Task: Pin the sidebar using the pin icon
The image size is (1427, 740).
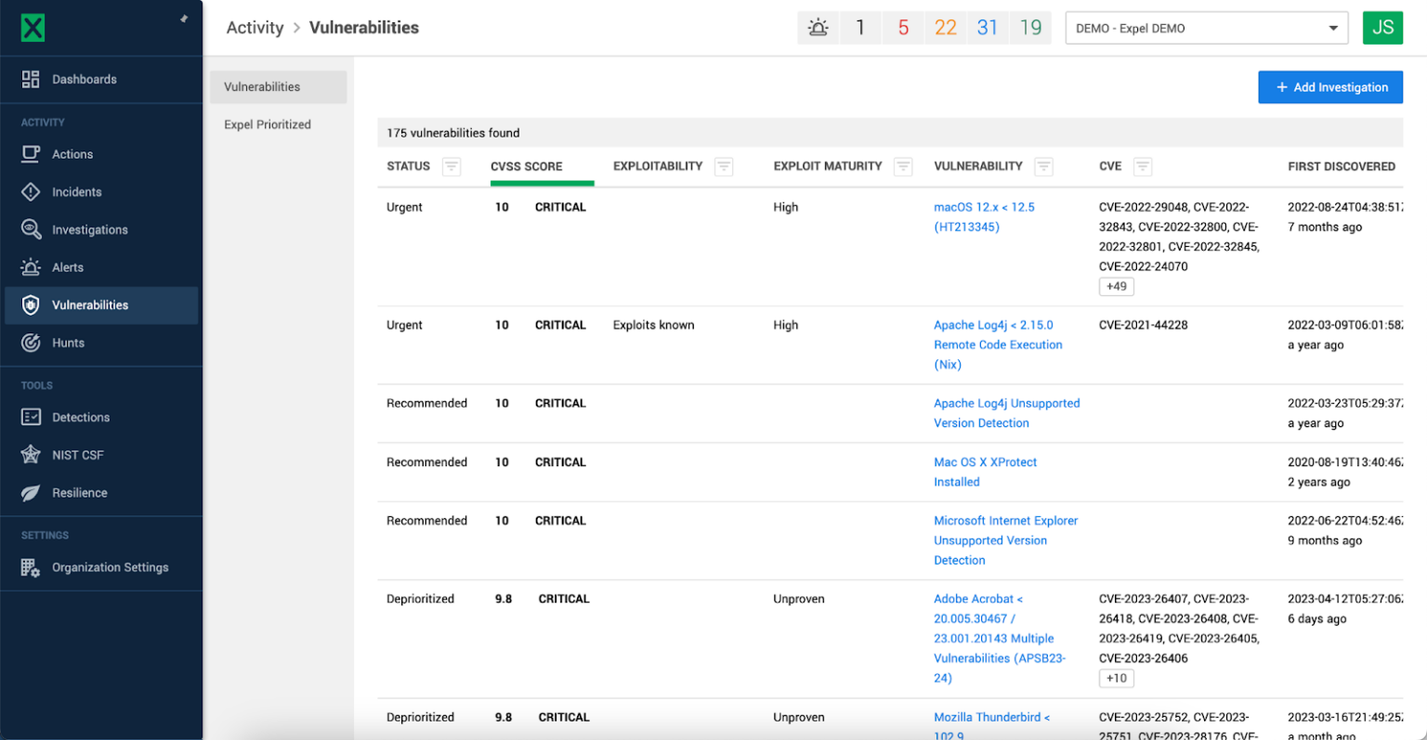Action: (x=184, y=19)
